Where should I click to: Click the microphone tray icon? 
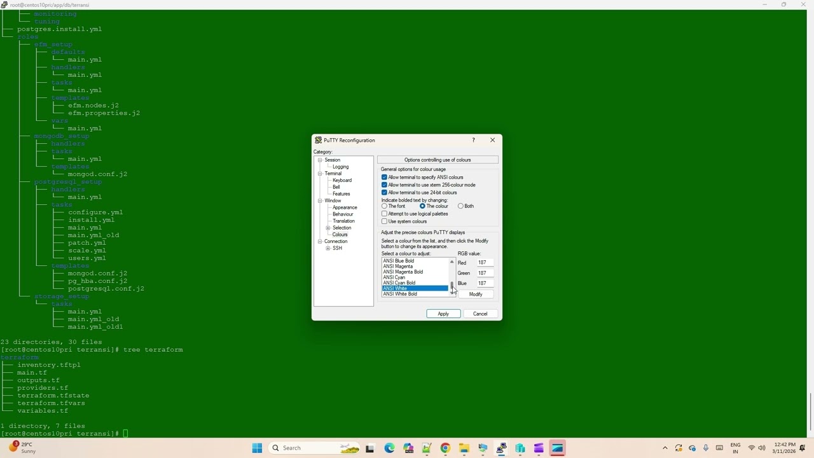pyautogui.click(x=706, y=448)
